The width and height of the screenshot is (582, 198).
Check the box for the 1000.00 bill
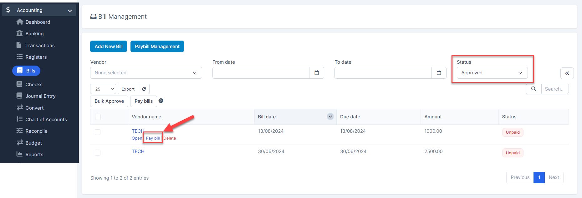pos(98,132)
